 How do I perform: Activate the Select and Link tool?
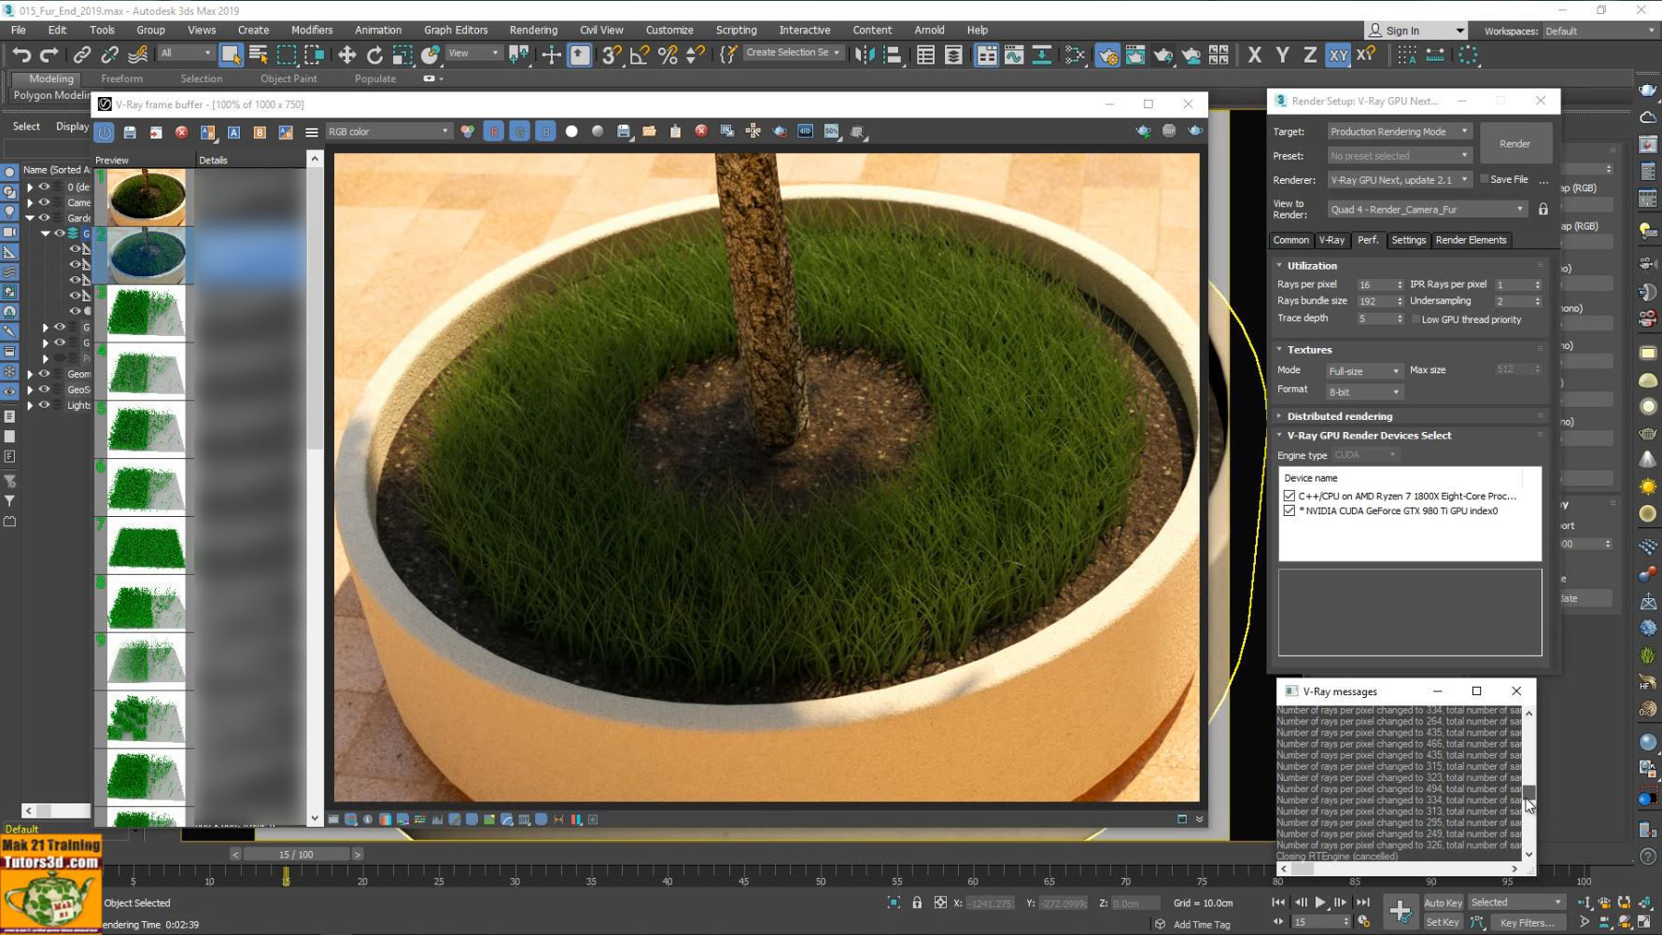pos(82,55)
